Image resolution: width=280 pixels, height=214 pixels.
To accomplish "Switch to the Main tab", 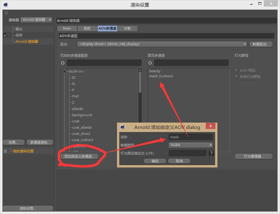I will click(x=67, y=28).
